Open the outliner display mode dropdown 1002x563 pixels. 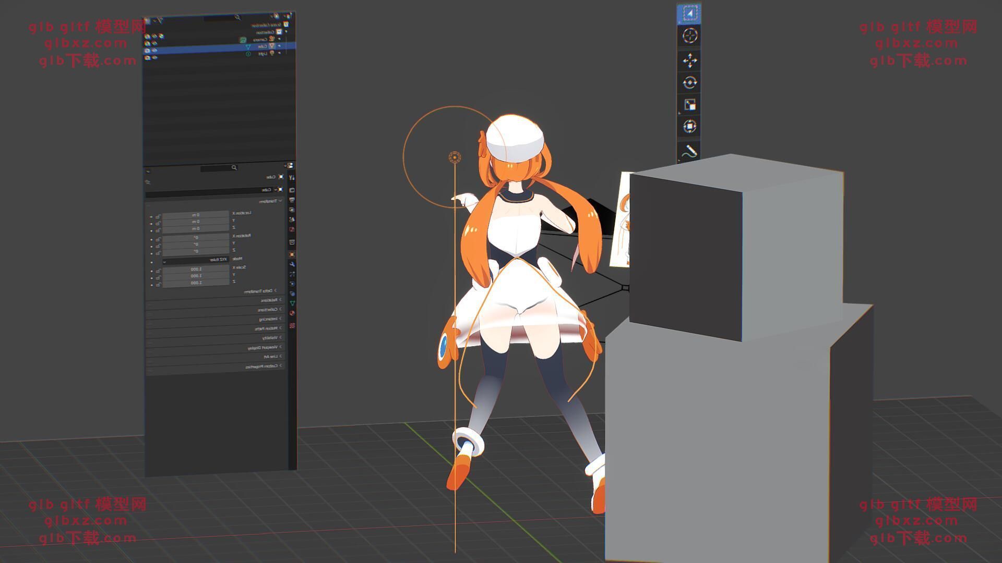coord(276,16)
